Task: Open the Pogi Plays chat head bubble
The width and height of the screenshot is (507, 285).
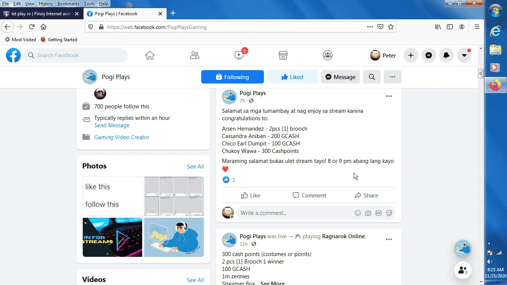Action: (x=462, y=249)
